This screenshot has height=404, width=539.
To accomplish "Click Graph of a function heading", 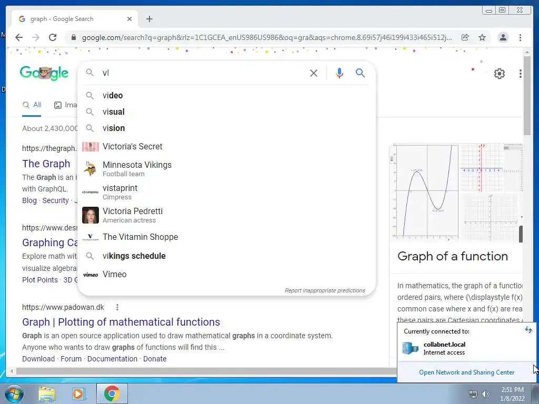I will tap(452, 256).
